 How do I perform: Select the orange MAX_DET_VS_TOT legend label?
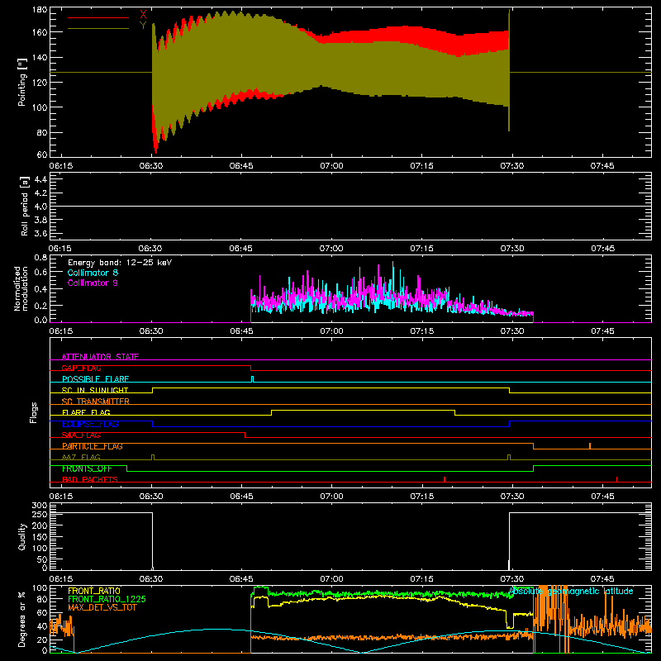[x=102, y=607]
